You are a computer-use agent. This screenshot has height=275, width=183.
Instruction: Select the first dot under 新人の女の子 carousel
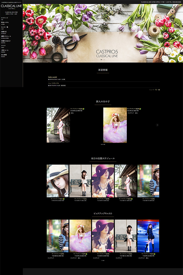tap(101, 145)
